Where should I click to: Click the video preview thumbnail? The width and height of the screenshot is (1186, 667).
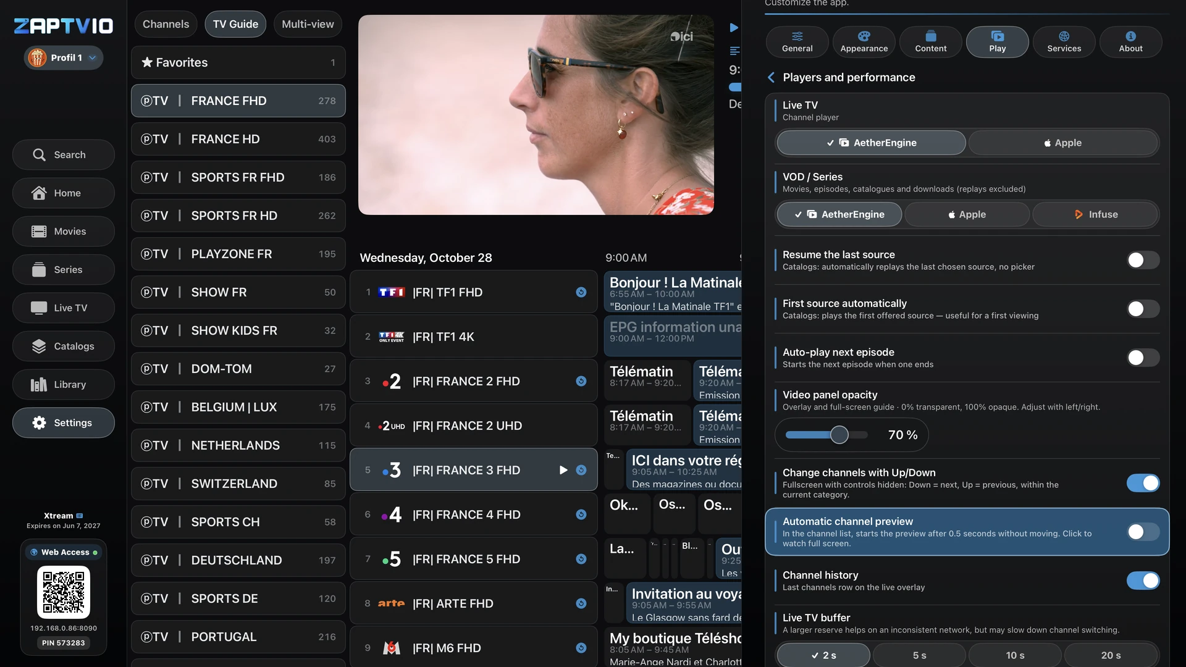point(536,115)
